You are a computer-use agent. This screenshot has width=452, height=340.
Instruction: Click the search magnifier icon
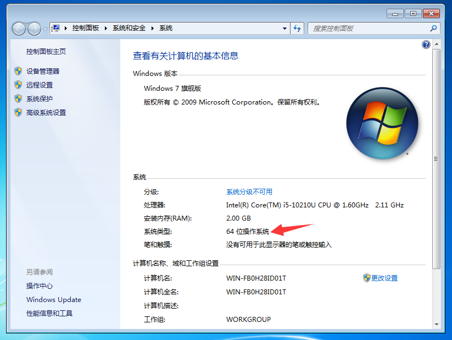point(433,28)
